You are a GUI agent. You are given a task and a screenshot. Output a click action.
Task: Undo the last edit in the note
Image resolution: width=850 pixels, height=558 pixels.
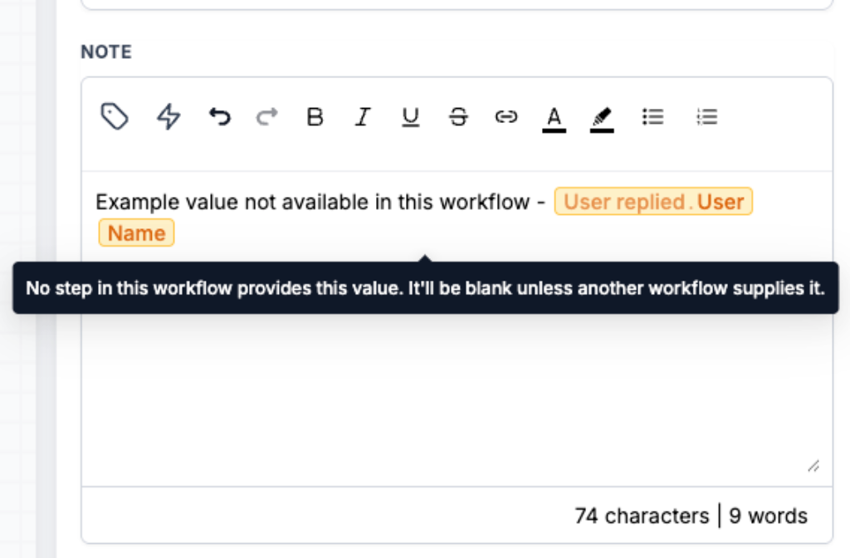tap(220, 116)
